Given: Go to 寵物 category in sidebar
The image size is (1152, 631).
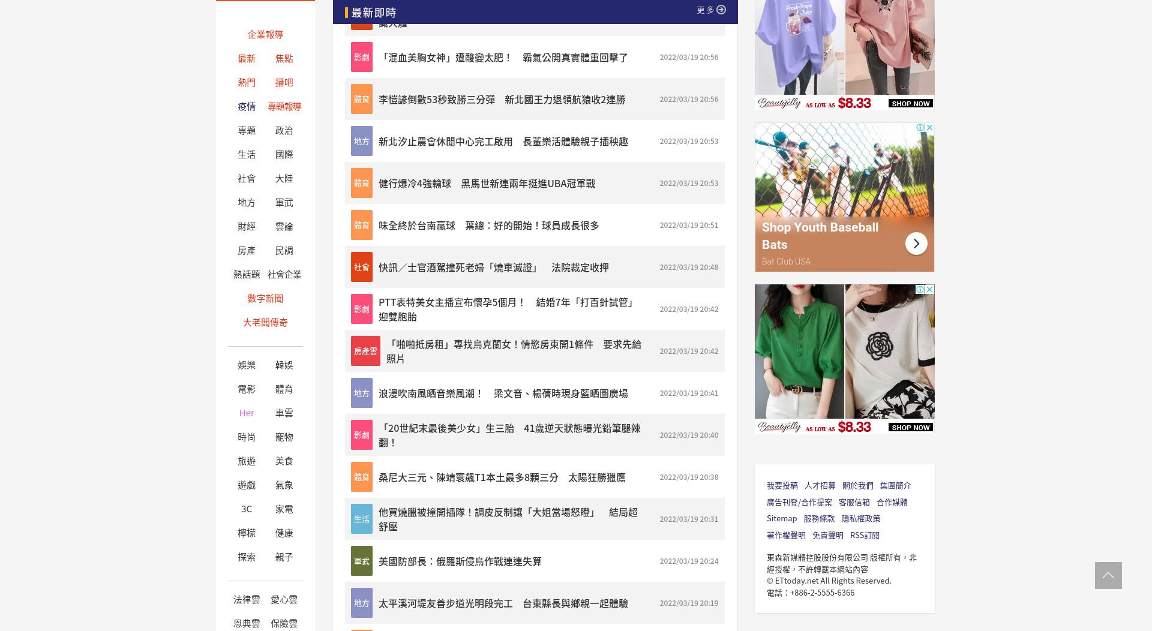Looking at the screenshot, I should click(284, 437).
